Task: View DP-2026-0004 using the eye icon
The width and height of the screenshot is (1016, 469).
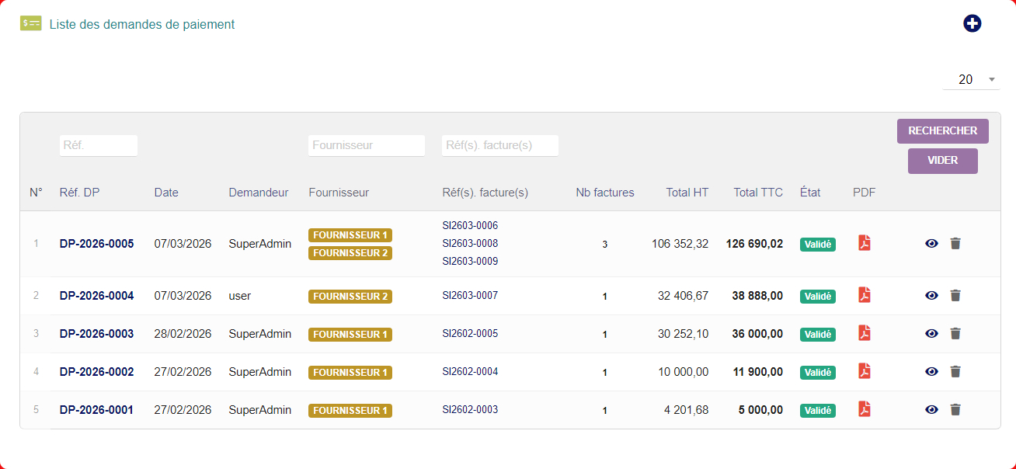Action: click(x=931, y=296)
